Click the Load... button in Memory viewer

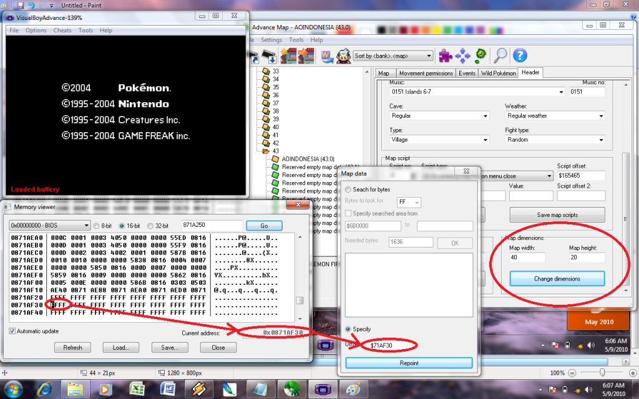click(120, 348)
